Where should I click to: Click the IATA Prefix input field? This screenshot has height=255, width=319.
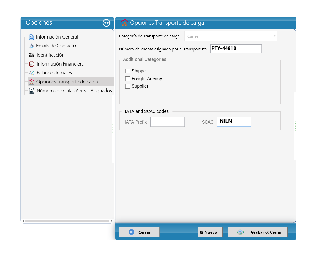(167, 122)
